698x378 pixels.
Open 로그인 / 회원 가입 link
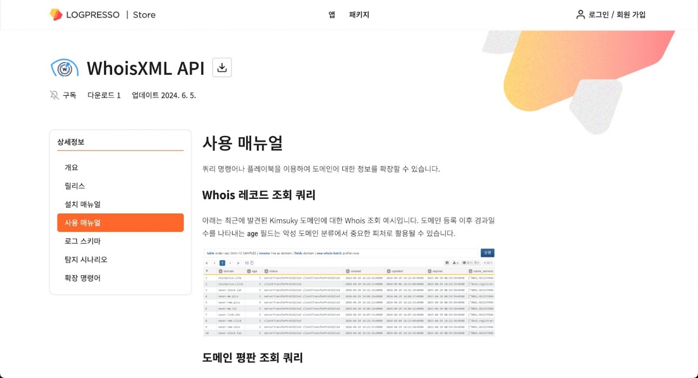coord(617,14)
